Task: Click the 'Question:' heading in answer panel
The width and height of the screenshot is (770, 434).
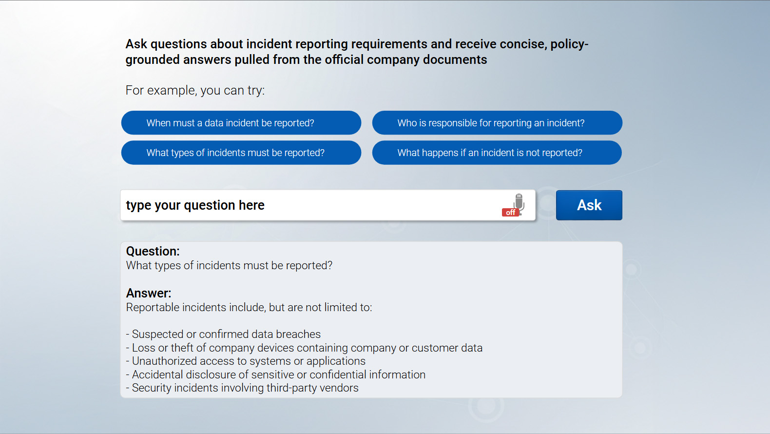Action: [x=153, y=251]
